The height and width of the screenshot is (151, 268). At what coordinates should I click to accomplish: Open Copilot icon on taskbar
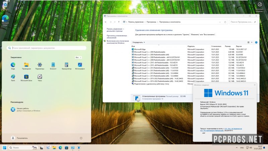click(48, 148)
